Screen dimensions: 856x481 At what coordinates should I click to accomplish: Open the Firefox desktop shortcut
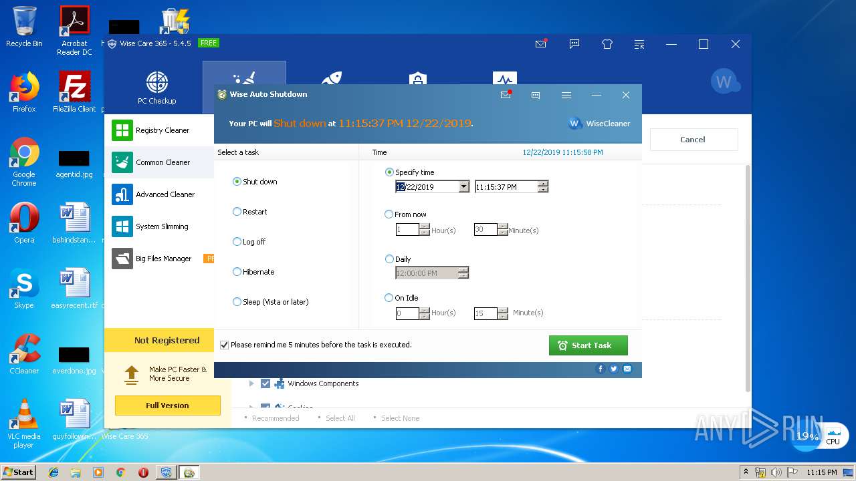coord(24,92)
